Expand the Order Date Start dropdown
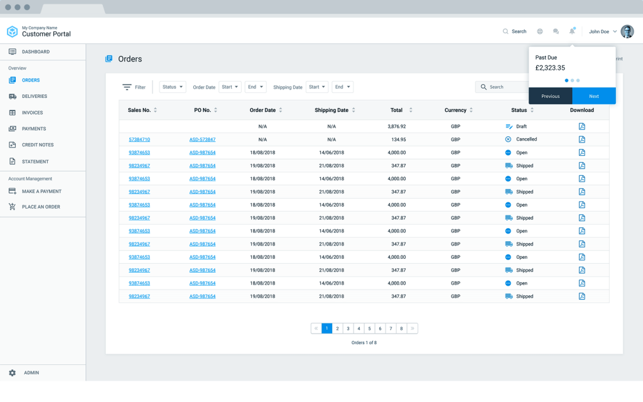 tap(230, 87)
